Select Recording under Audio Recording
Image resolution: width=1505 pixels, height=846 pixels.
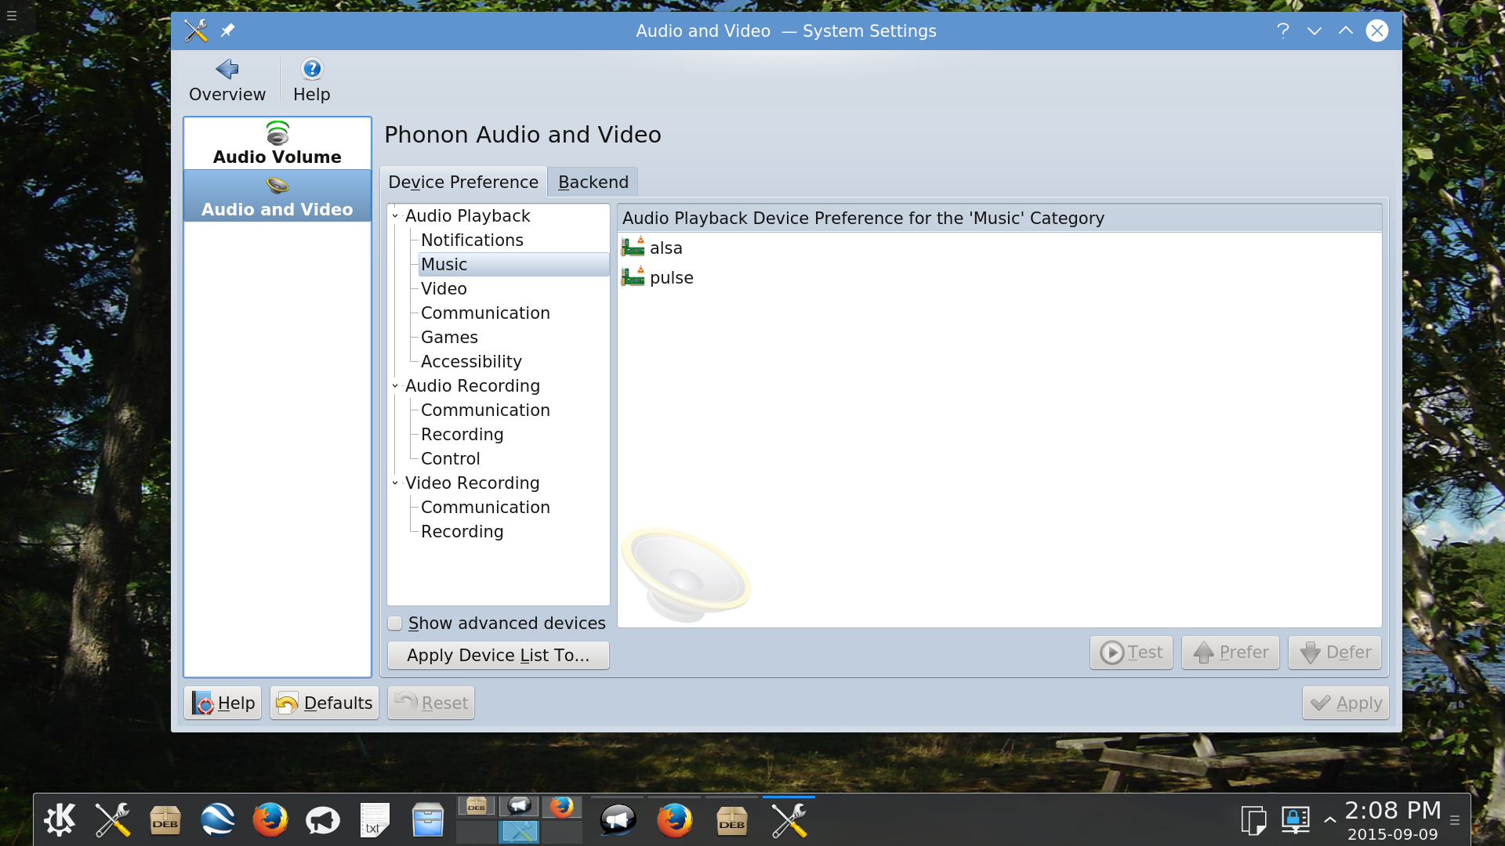(462, 434)
